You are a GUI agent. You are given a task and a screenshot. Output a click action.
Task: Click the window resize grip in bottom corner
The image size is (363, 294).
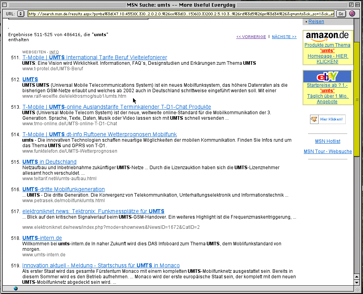click(x=357, y=289)
